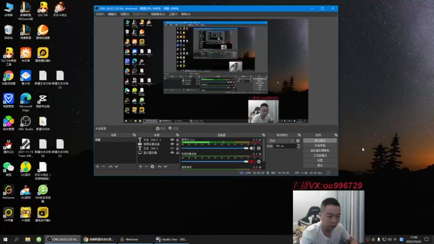This screenshot has width=434, height=244.
Task: Pop out the 混音器 dock
Action: click(264, 135)
